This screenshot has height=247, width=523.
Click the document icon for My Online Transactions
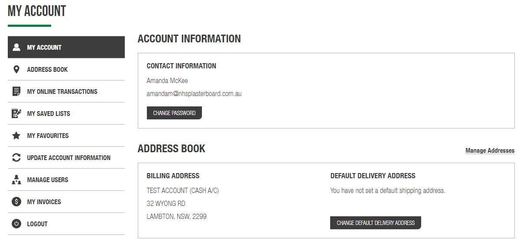[16, 91]
